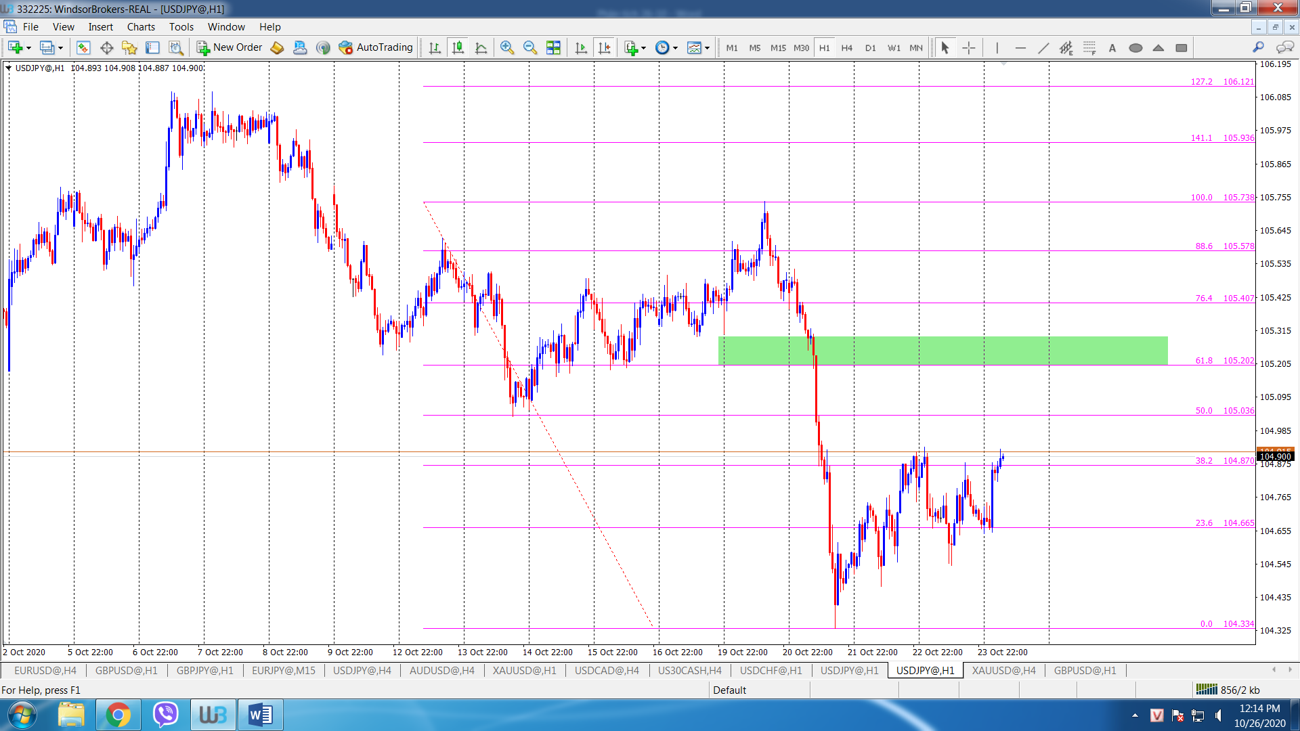
Task: Open Viber from the taskbar
Action: click(165, 715)
